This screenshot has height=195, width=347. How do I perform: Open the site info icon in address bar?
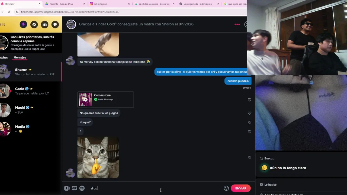coord(17,12)
